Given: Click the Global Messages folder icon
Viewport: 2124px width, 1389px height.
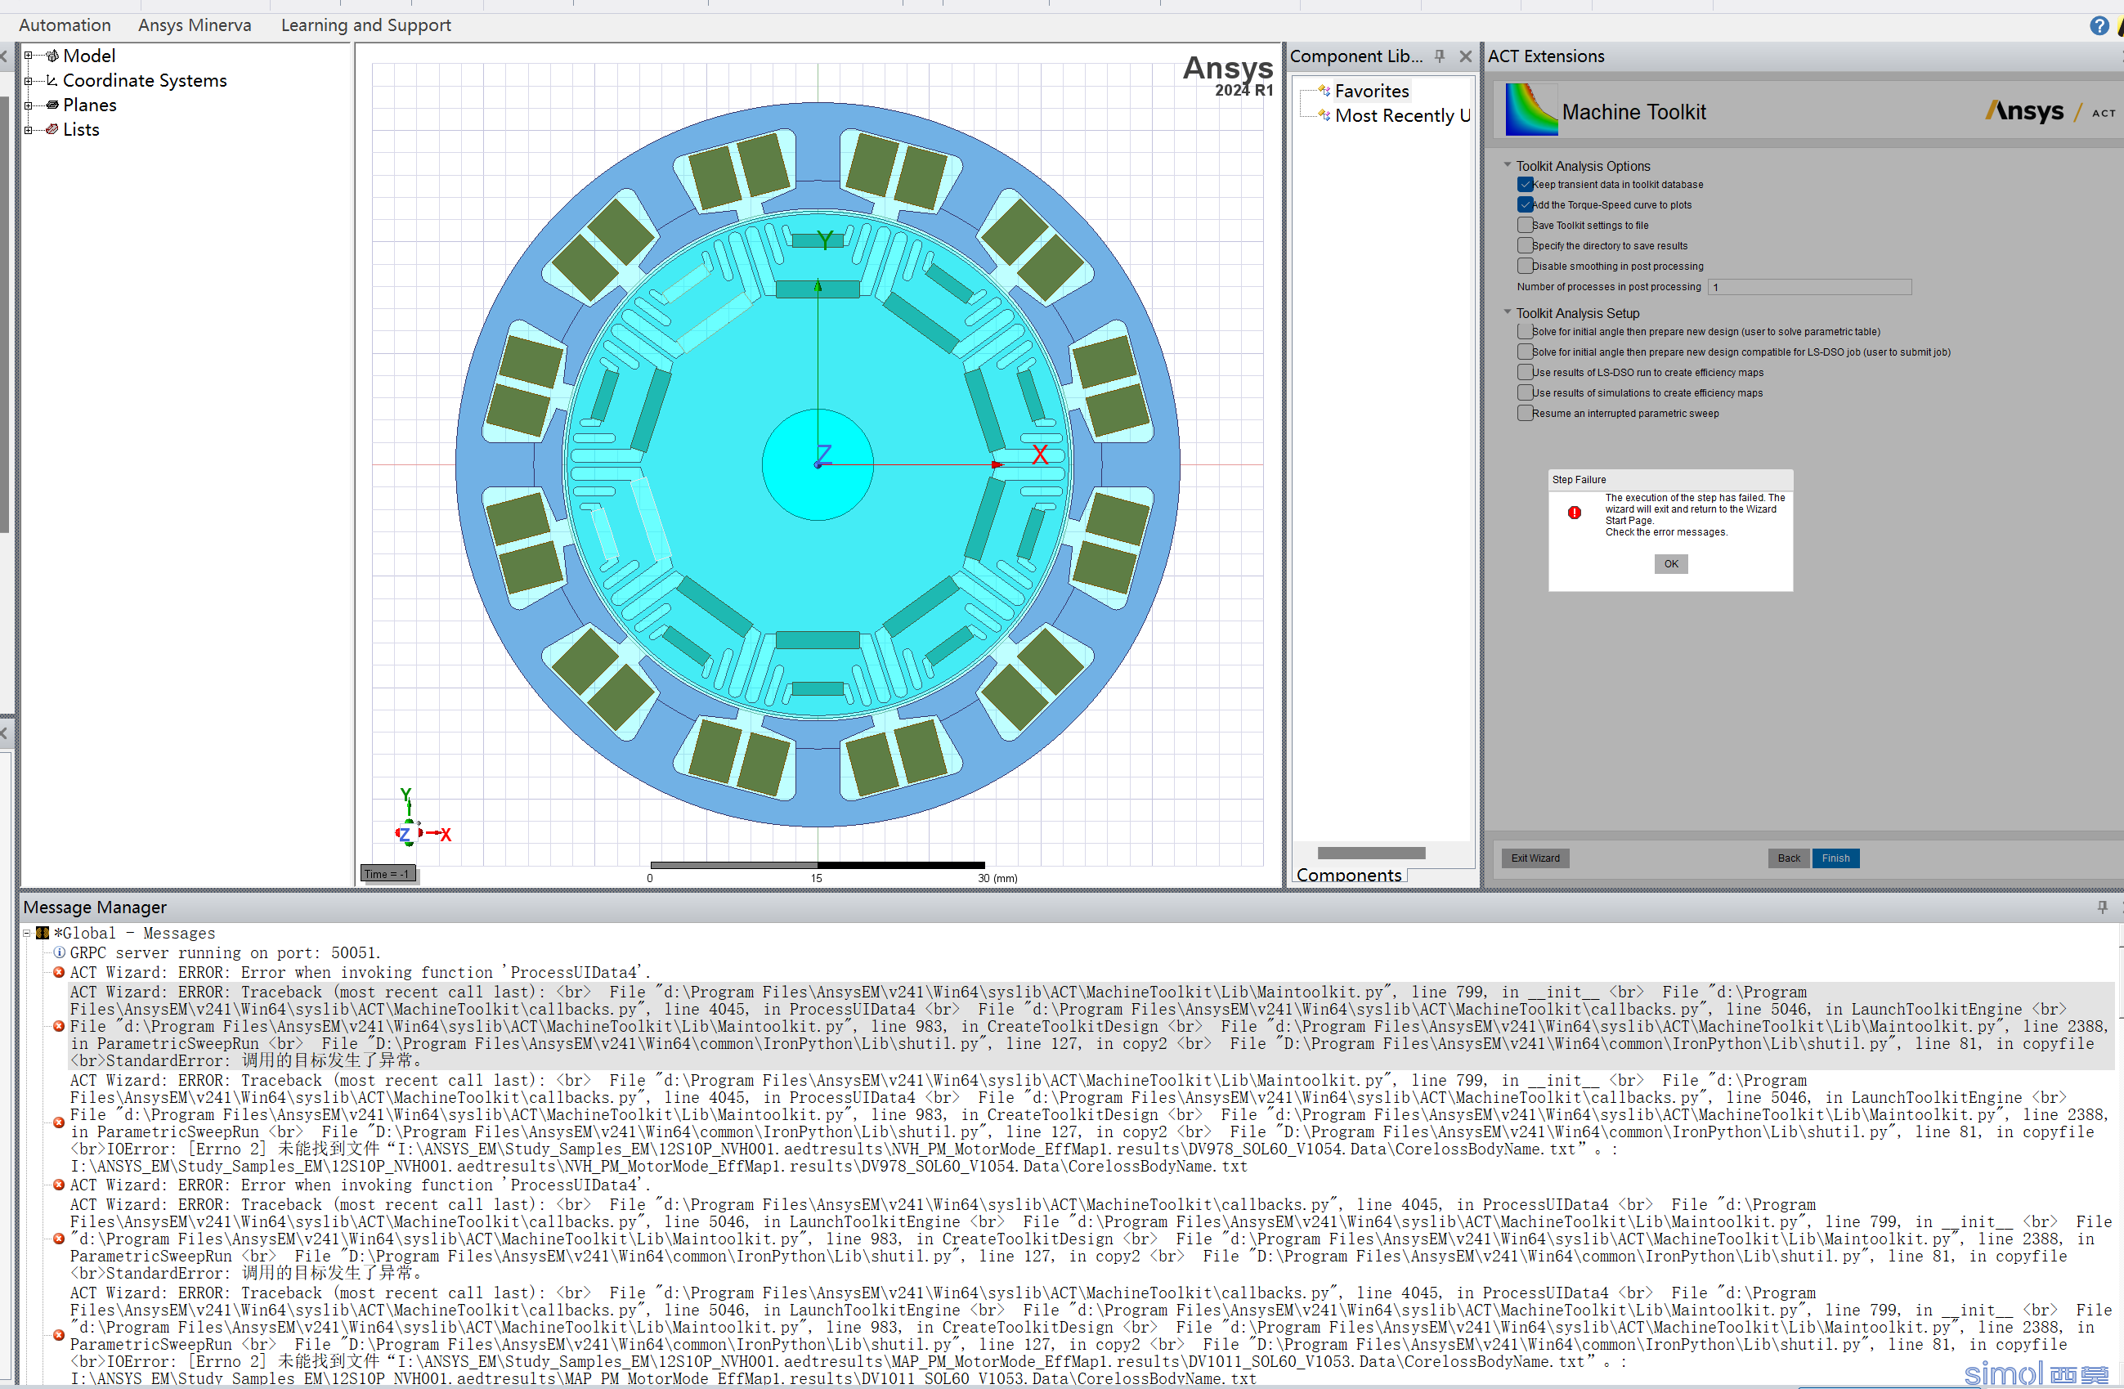Looking at the screenshot, I should (42, 934).
